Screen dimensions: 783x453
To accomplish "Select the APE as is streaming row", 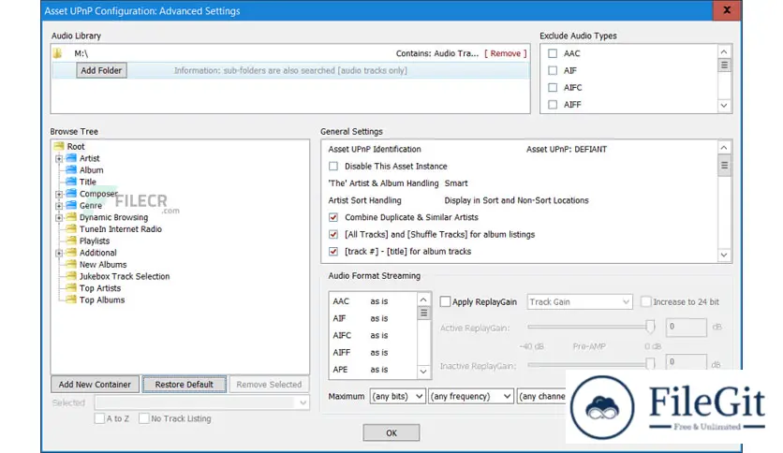I will (373, 369).
